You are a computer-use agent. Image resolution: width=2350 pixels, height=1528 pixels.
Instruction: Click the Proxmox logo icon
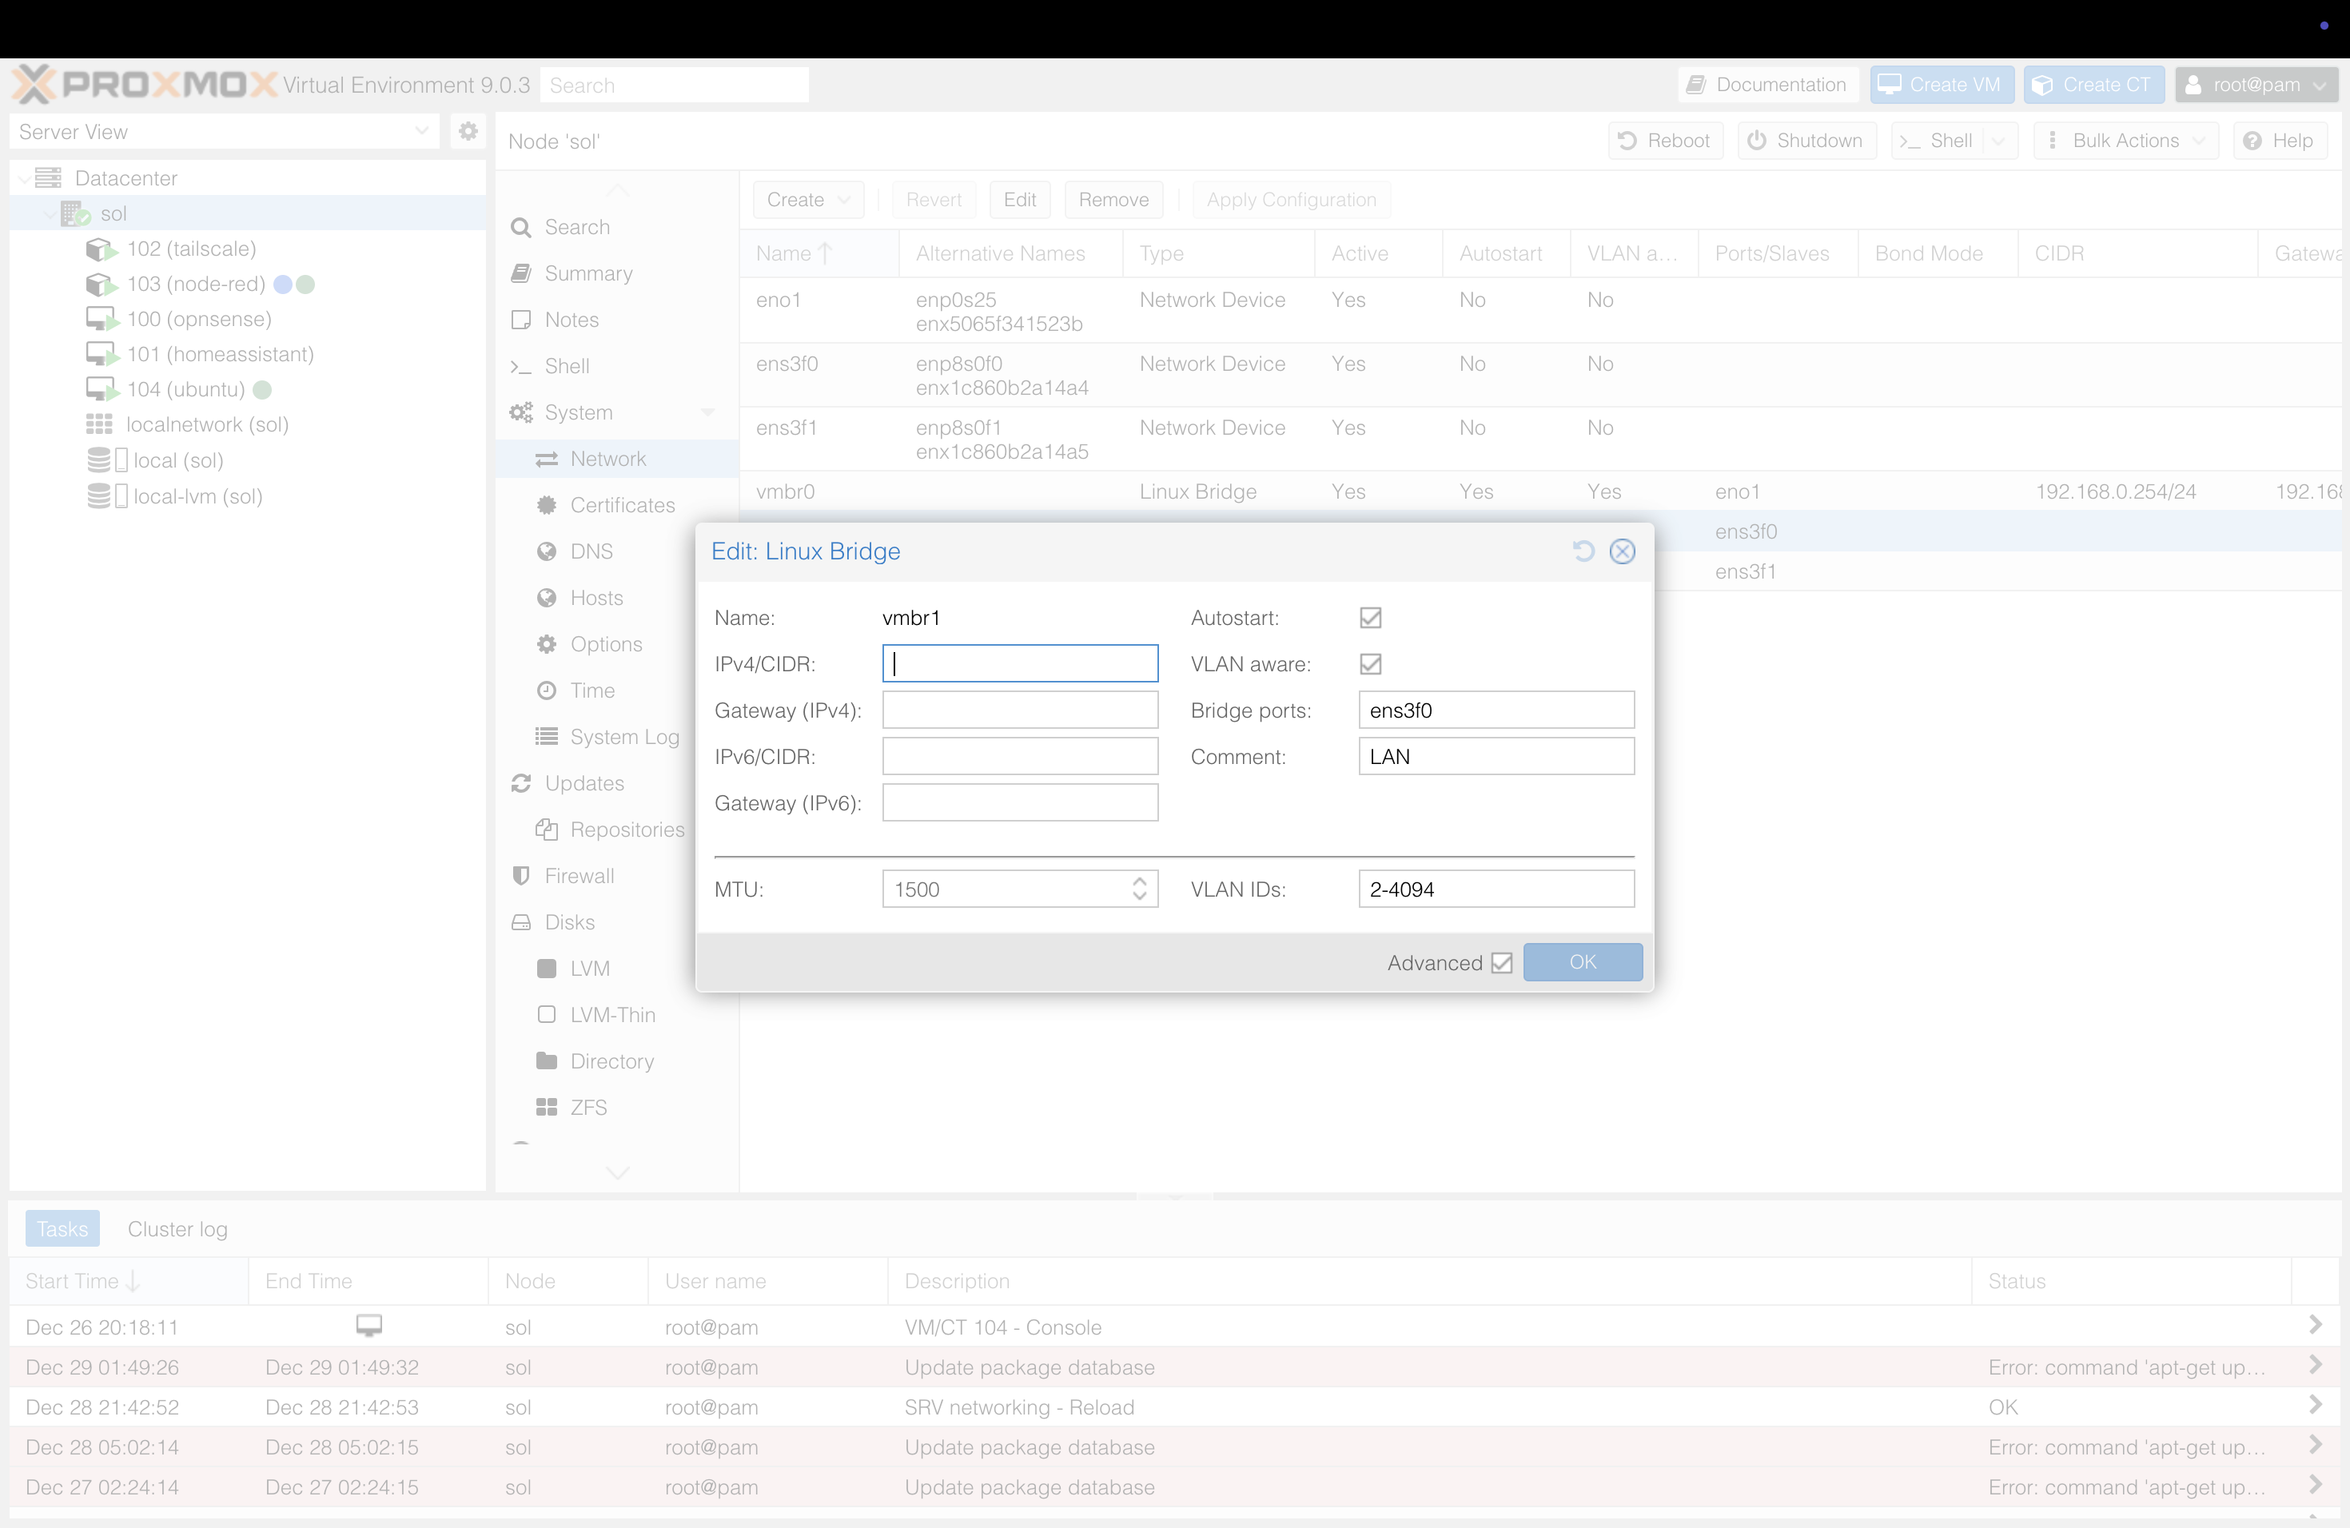pos(33,85)
